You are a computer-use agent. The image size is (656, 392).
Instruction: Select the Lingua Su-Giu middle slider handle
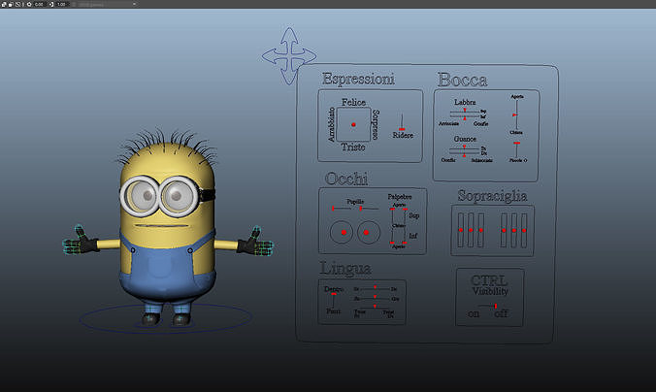[x=375, y=297]
